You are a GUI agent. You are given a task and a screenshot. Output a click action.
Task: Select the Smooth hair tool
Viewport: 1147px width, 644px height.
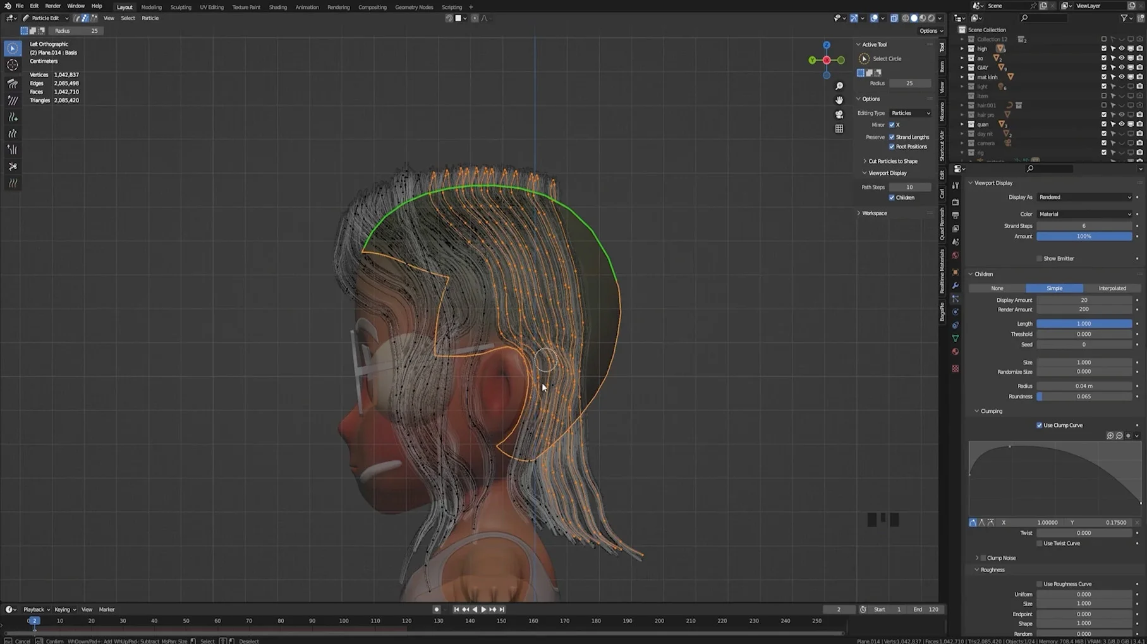[13, 100]
